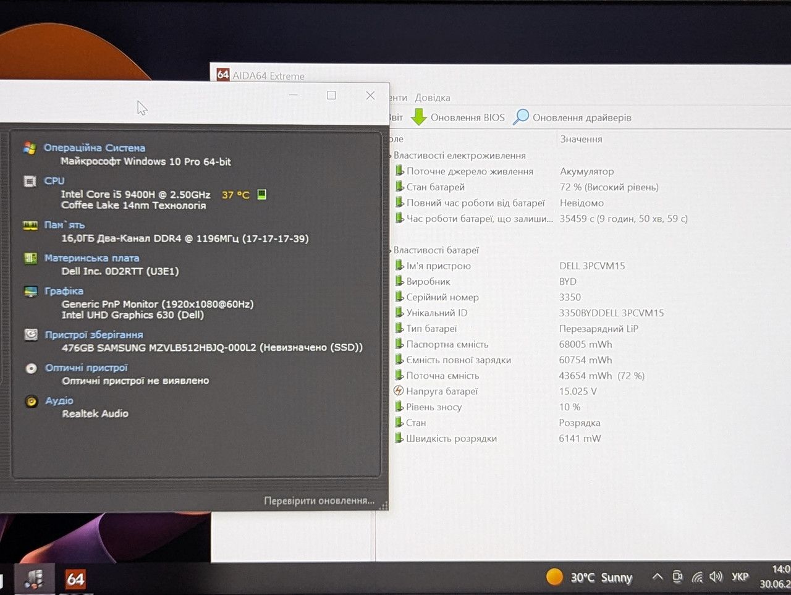The height and width of the screenshot is (595, 791).
Task: Open the CPU section link
Action: [x=54, y=180]
